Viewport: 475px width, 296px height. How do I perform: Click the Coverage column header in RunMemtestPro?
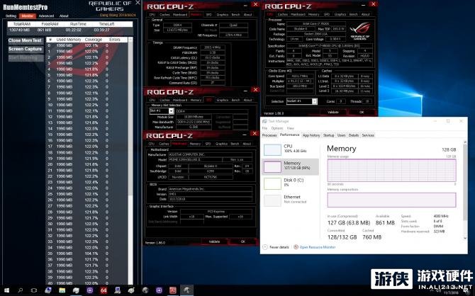tap(94, 40)
